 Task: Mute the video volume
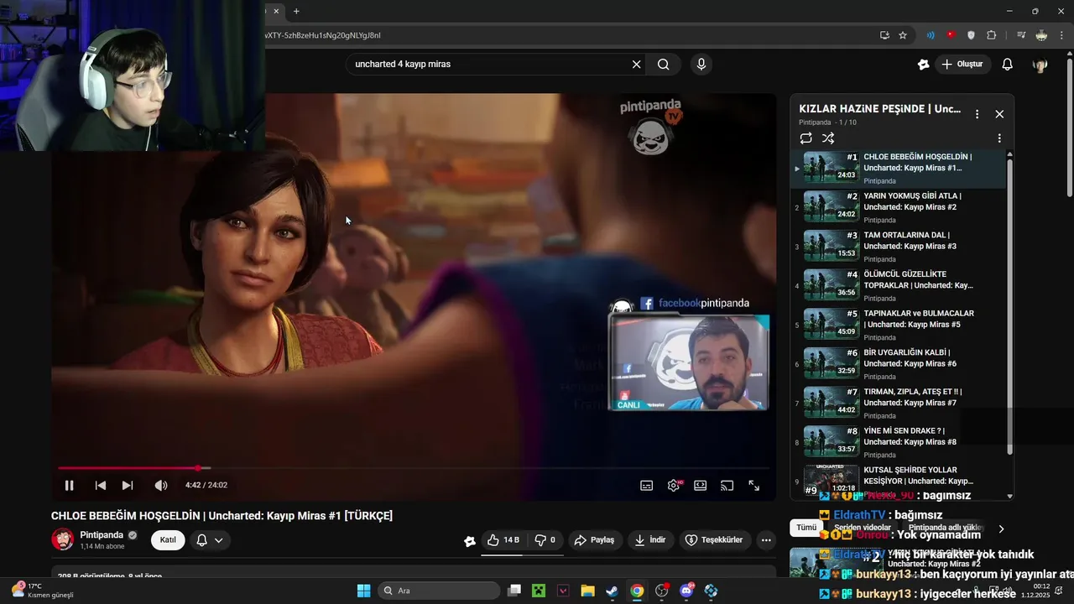[161, 485]
